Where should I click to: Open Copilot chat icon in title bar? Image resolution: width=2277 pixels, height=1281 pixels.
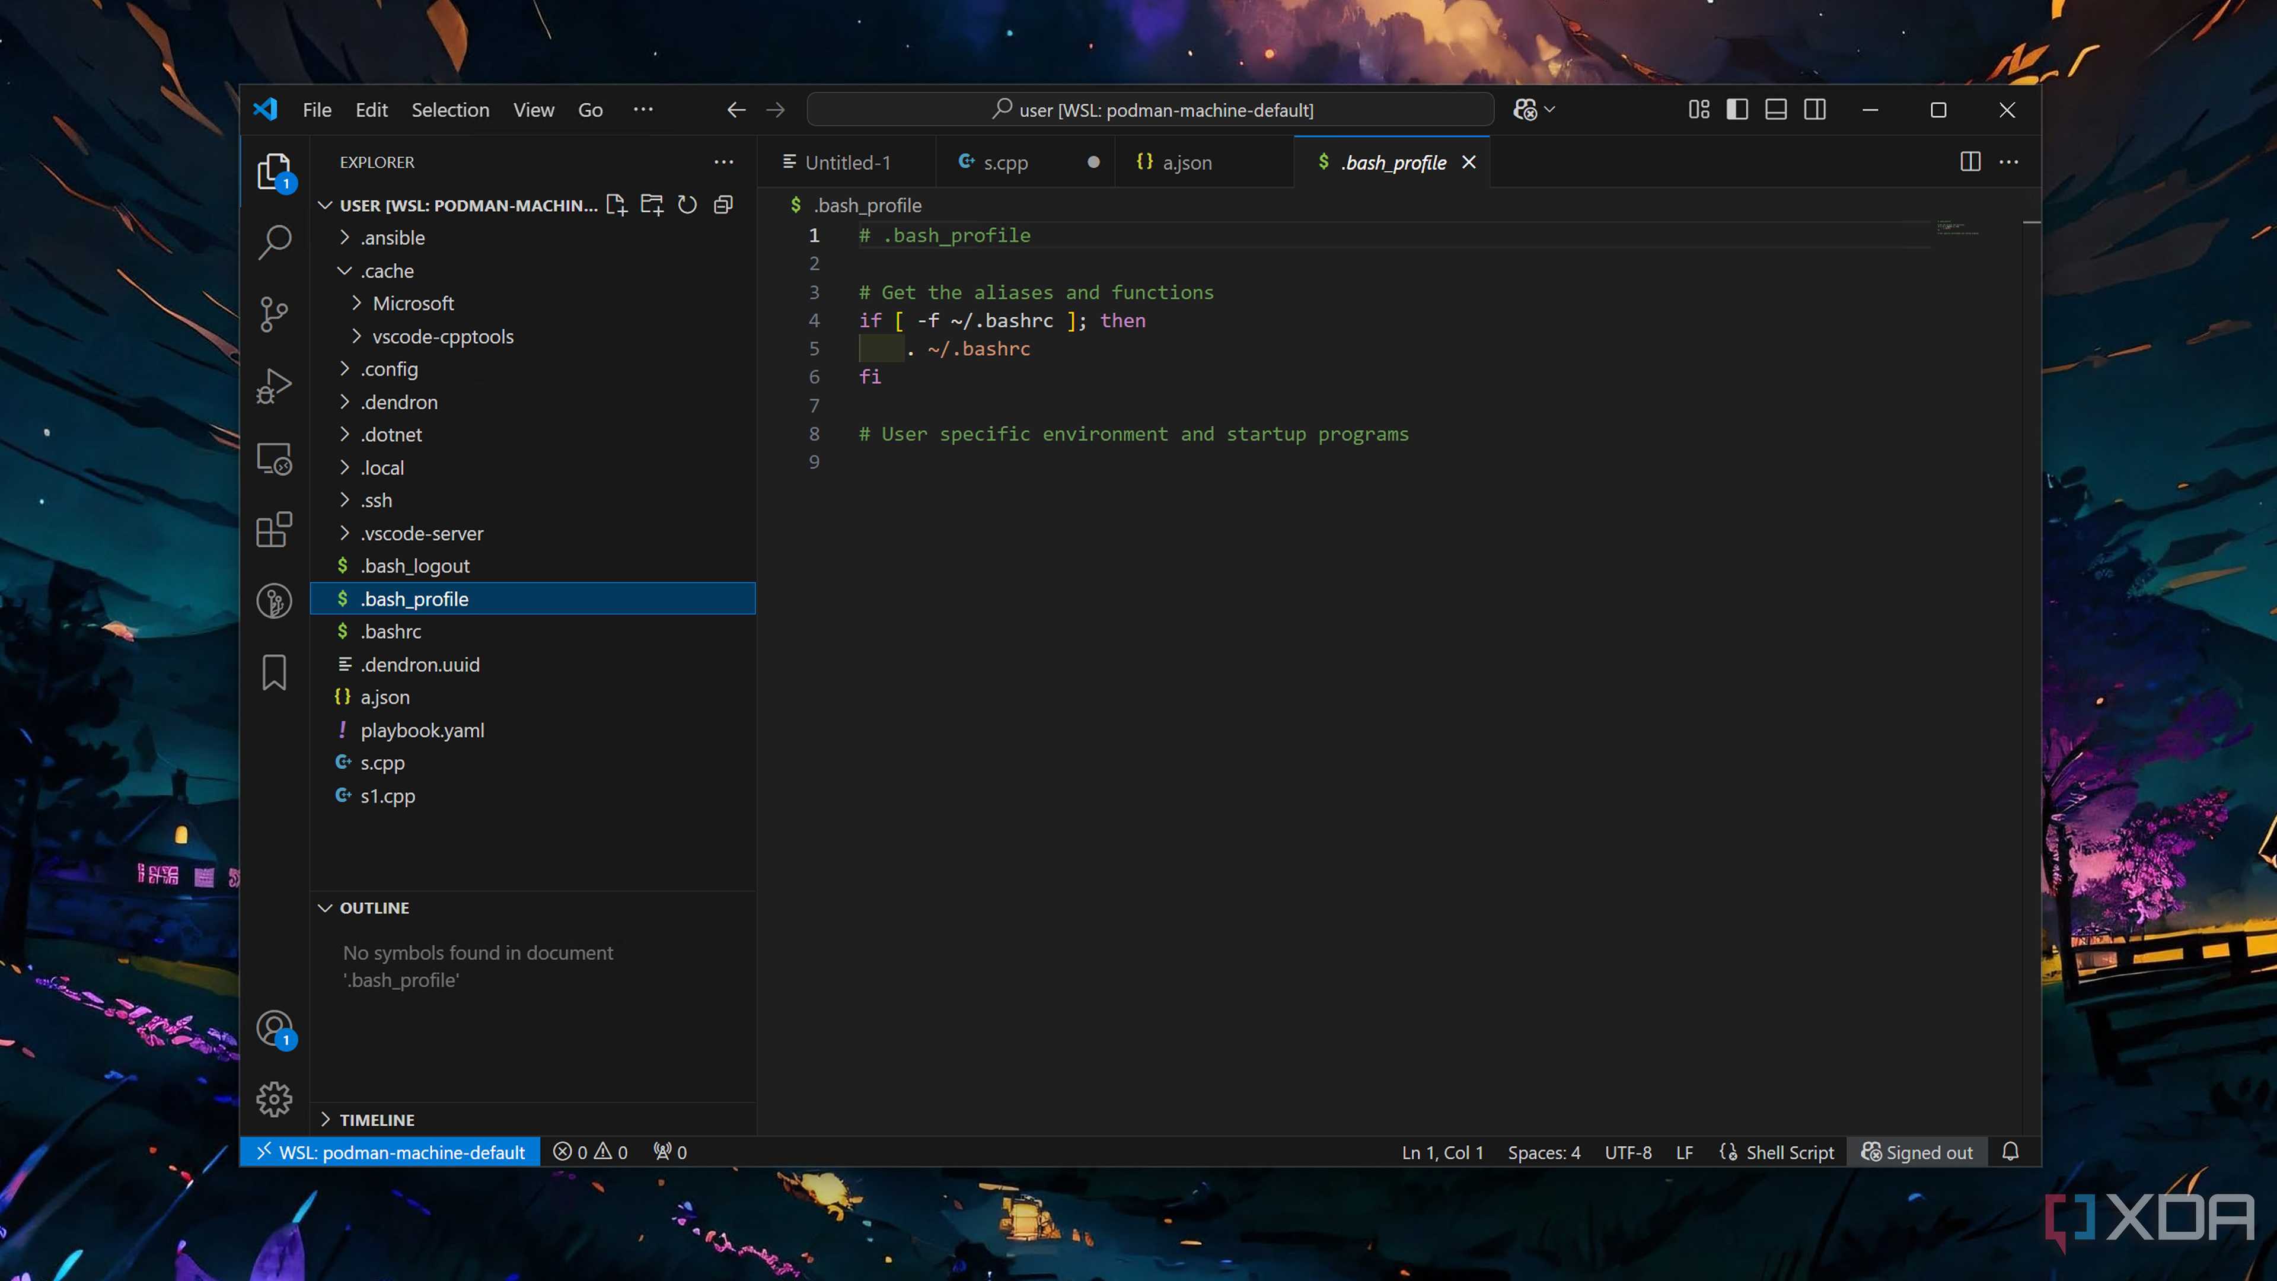coord(1525,110)
